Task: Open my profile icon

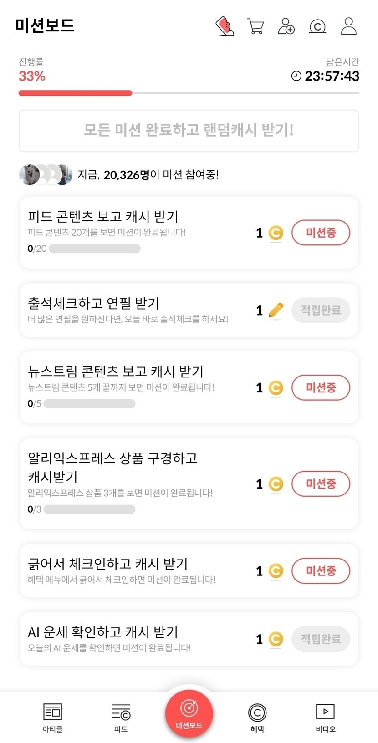Action: 348,26
